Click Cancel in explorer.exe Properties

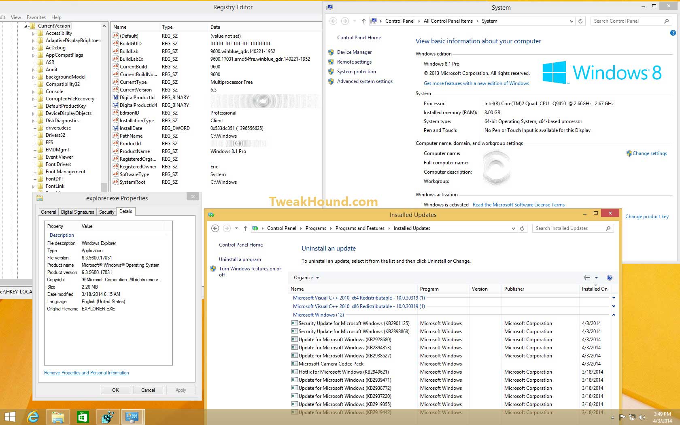[x=148, y=390]
